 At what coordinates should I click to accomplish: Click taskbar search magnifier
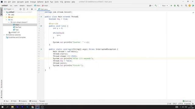tap(7, 107)
